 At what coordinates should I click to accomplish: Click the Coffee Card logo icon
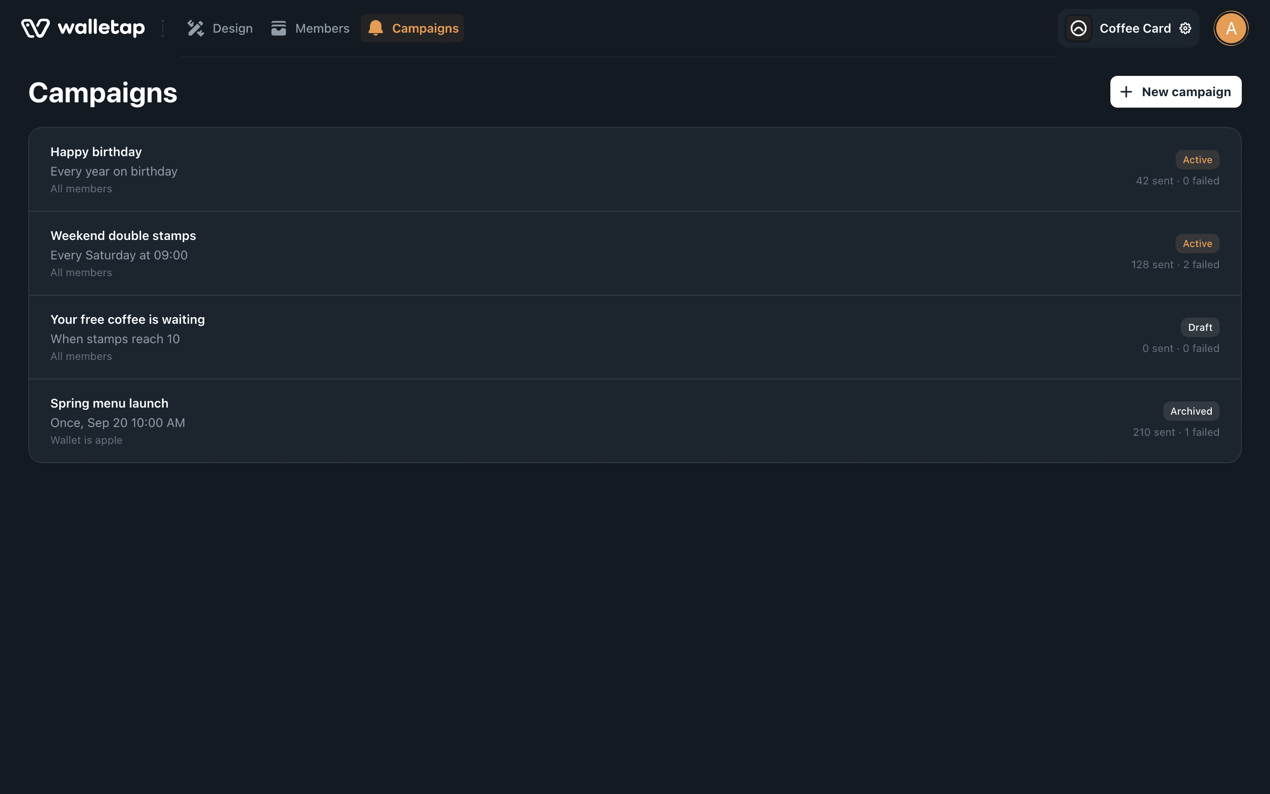pos(1079,28)
